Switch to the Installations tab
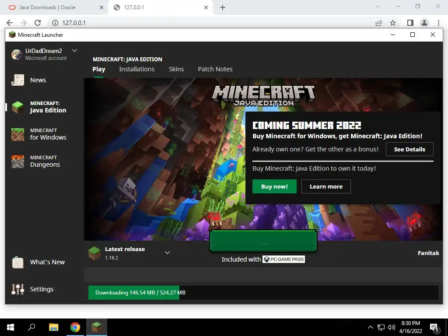448x336 pixels. [136, 69]
